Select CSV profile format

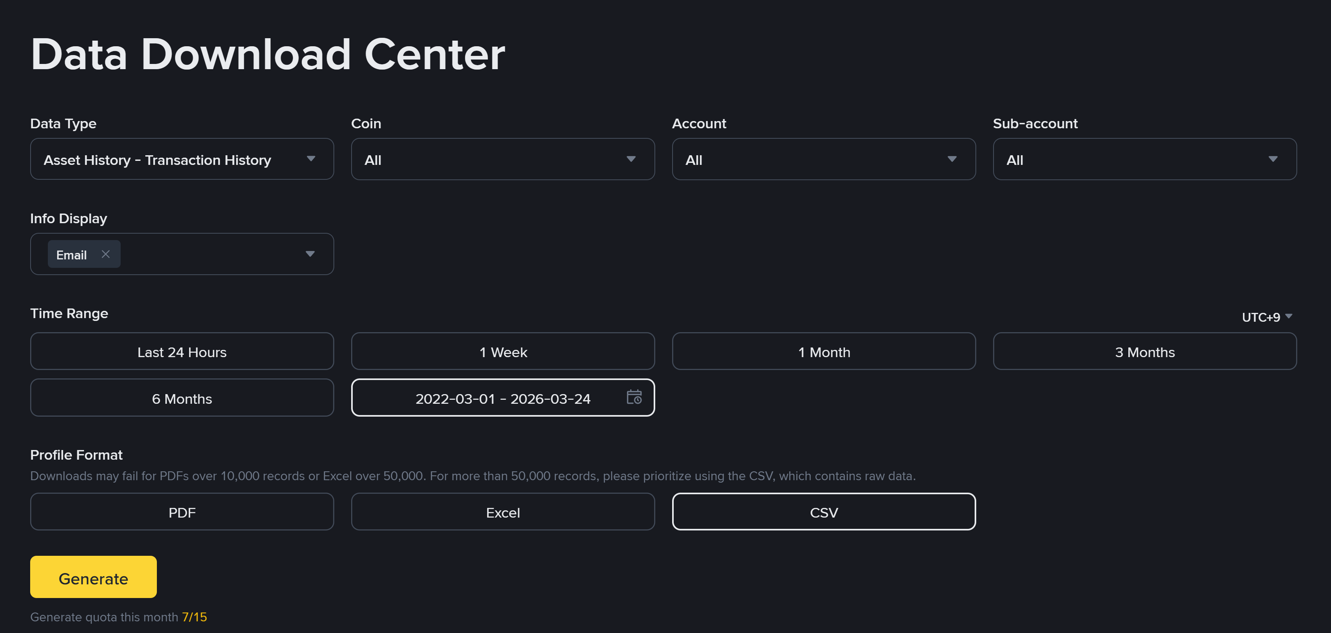pyautogui.click(x=824, y=512)
